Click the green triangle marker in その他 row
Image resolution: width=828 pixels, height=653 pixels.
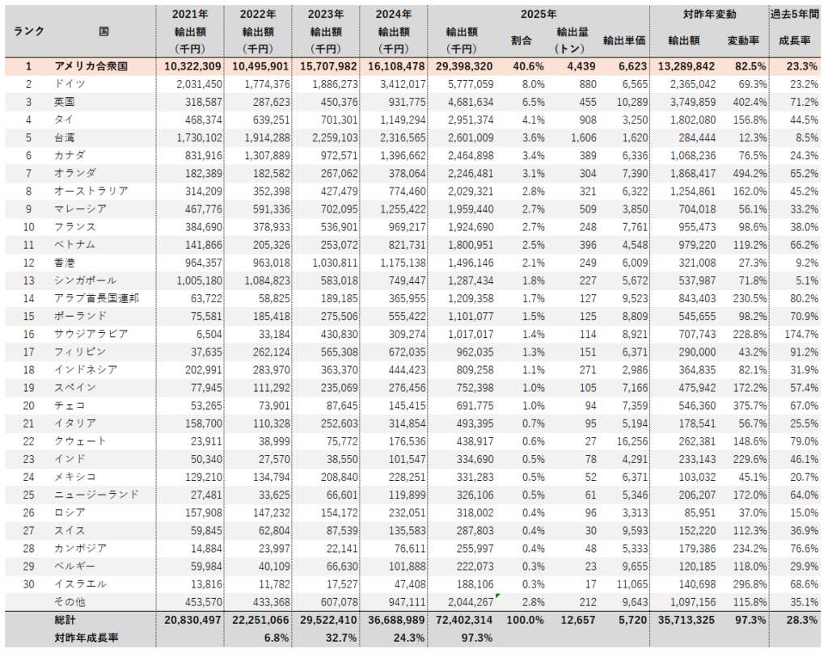pos(498,596)
